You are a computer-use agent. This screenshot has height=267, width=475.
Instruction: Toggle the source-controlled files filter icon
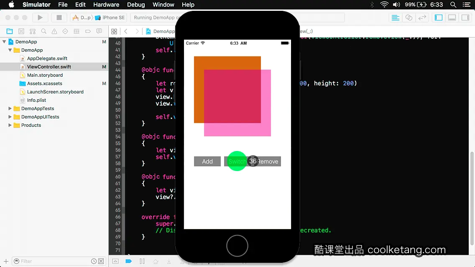point(101,261)
